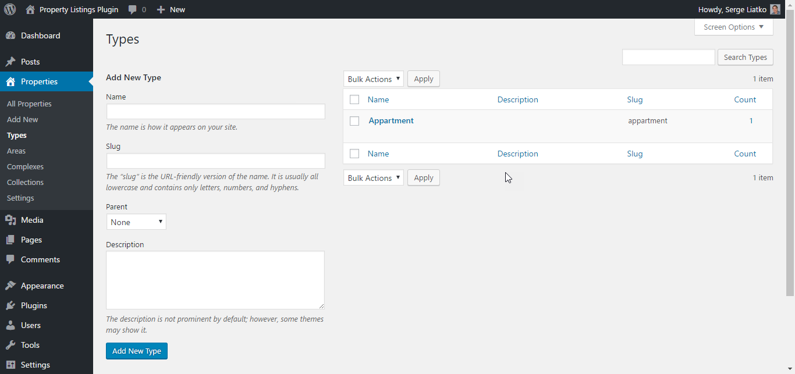Tick the select-all checkbox in table footer
Image resolution: width=795 pixels, height=374 pixels.
[354, 154]
